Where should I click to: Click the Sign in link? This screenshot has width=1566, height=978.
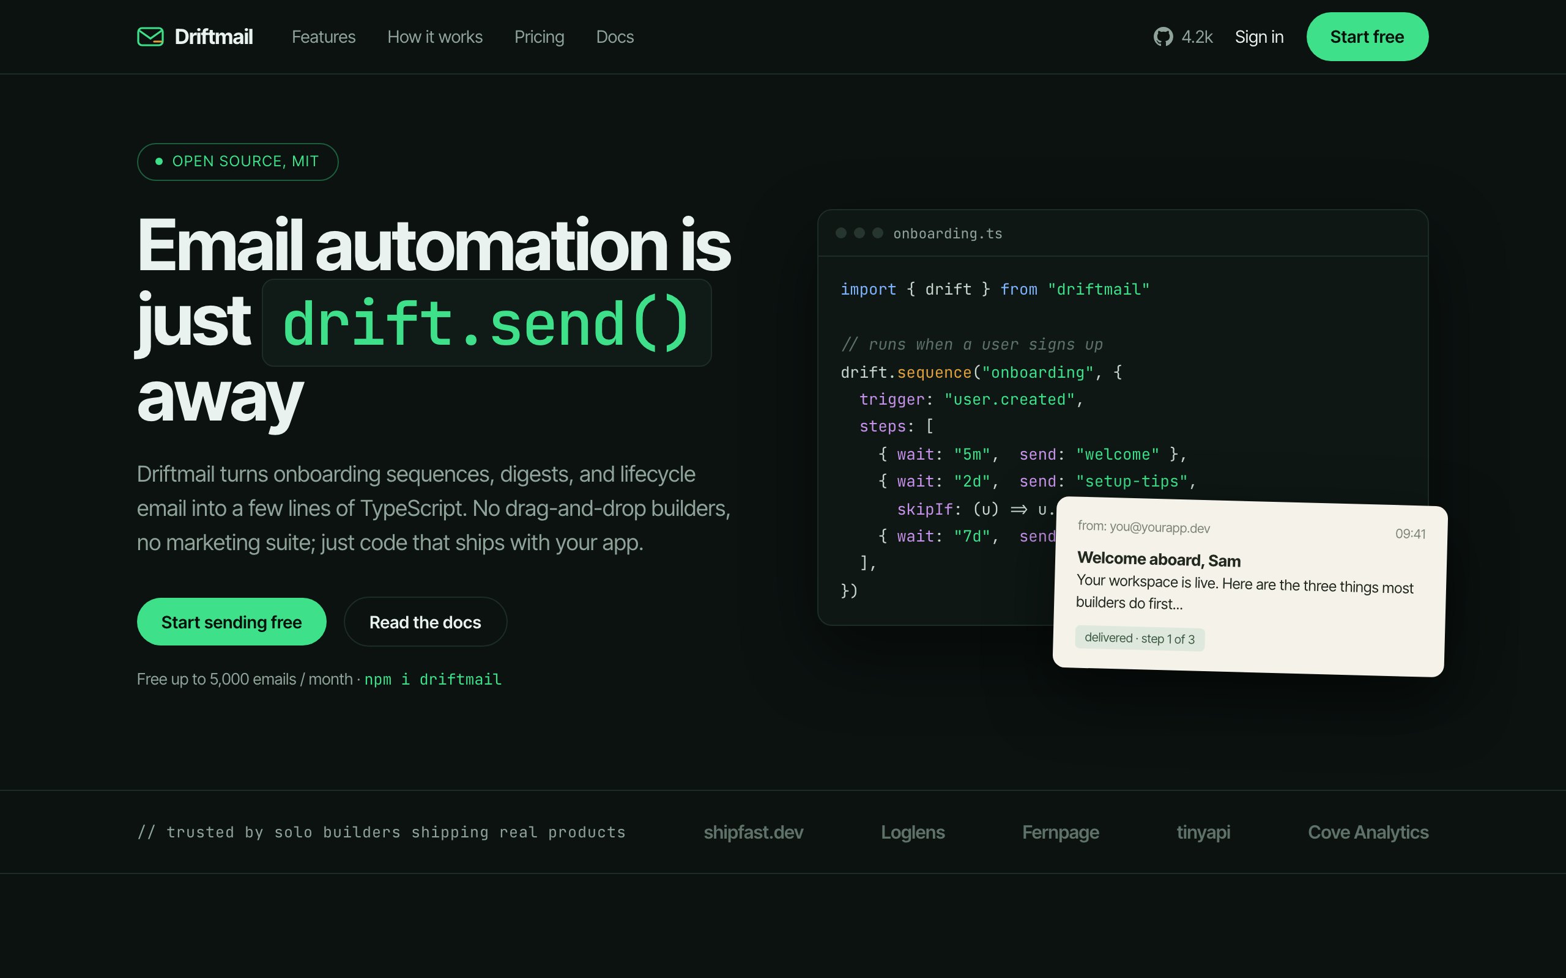(1259, 37)
